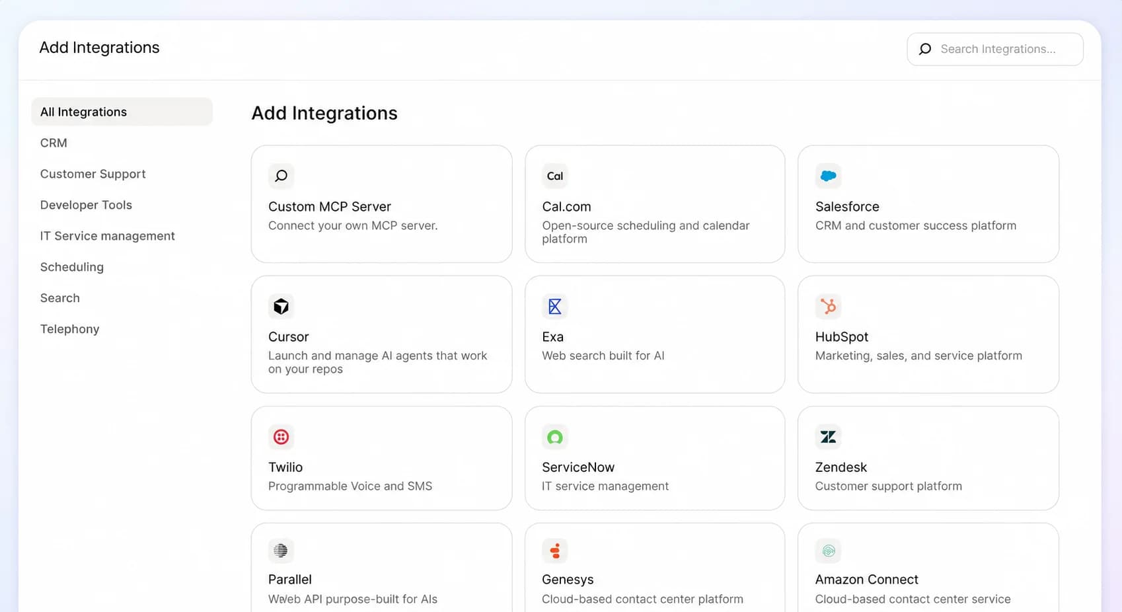1122x612 pixels.
Task: Click the Cursor cube logo icon
Action: click(x=281, y=306)
